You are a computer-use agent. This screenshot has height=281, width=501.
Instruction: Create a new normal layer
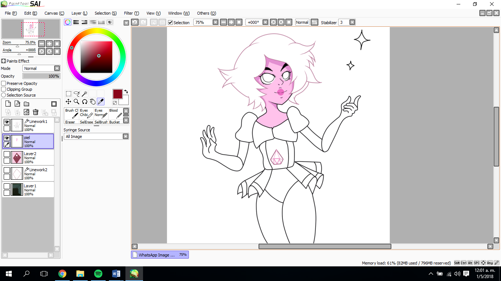[x=8, y=104]
